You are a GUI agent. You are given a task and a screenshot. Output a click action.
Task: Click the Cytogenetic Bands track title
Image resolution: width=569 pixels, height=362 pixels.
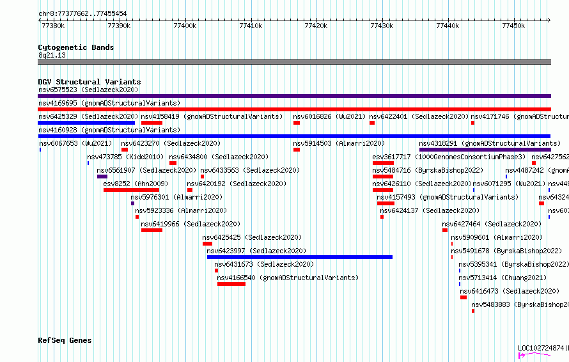(x=76, y=47)
